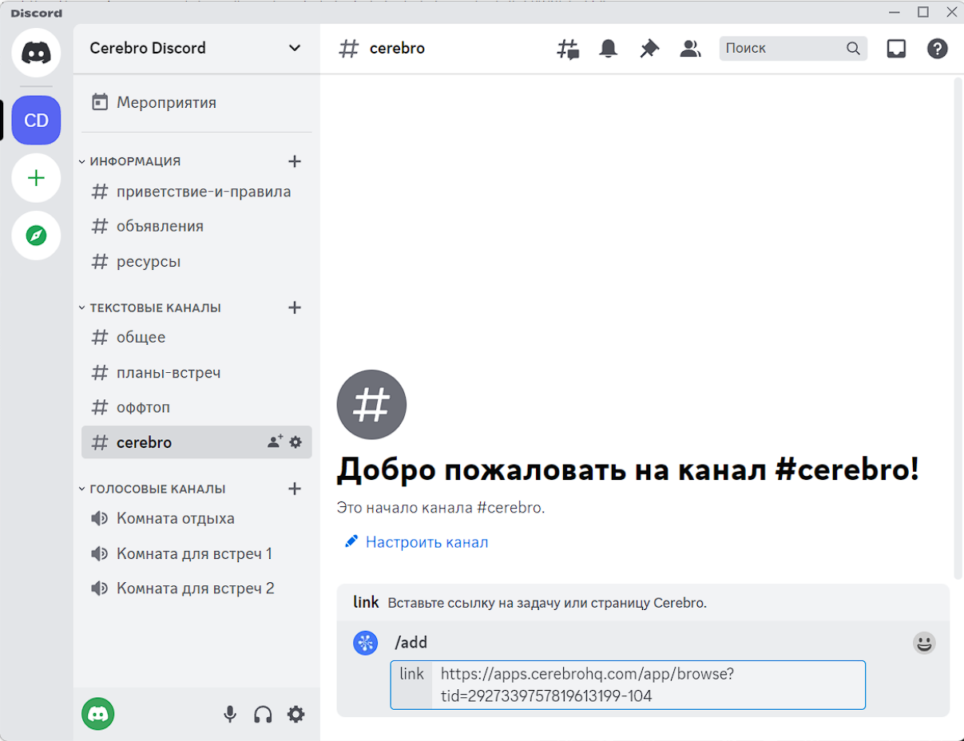
Task: Add a server with green plus
Action: coord(36,178)
